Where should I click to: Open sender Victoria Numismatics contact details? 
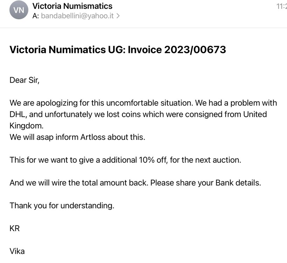pos(72,6)
